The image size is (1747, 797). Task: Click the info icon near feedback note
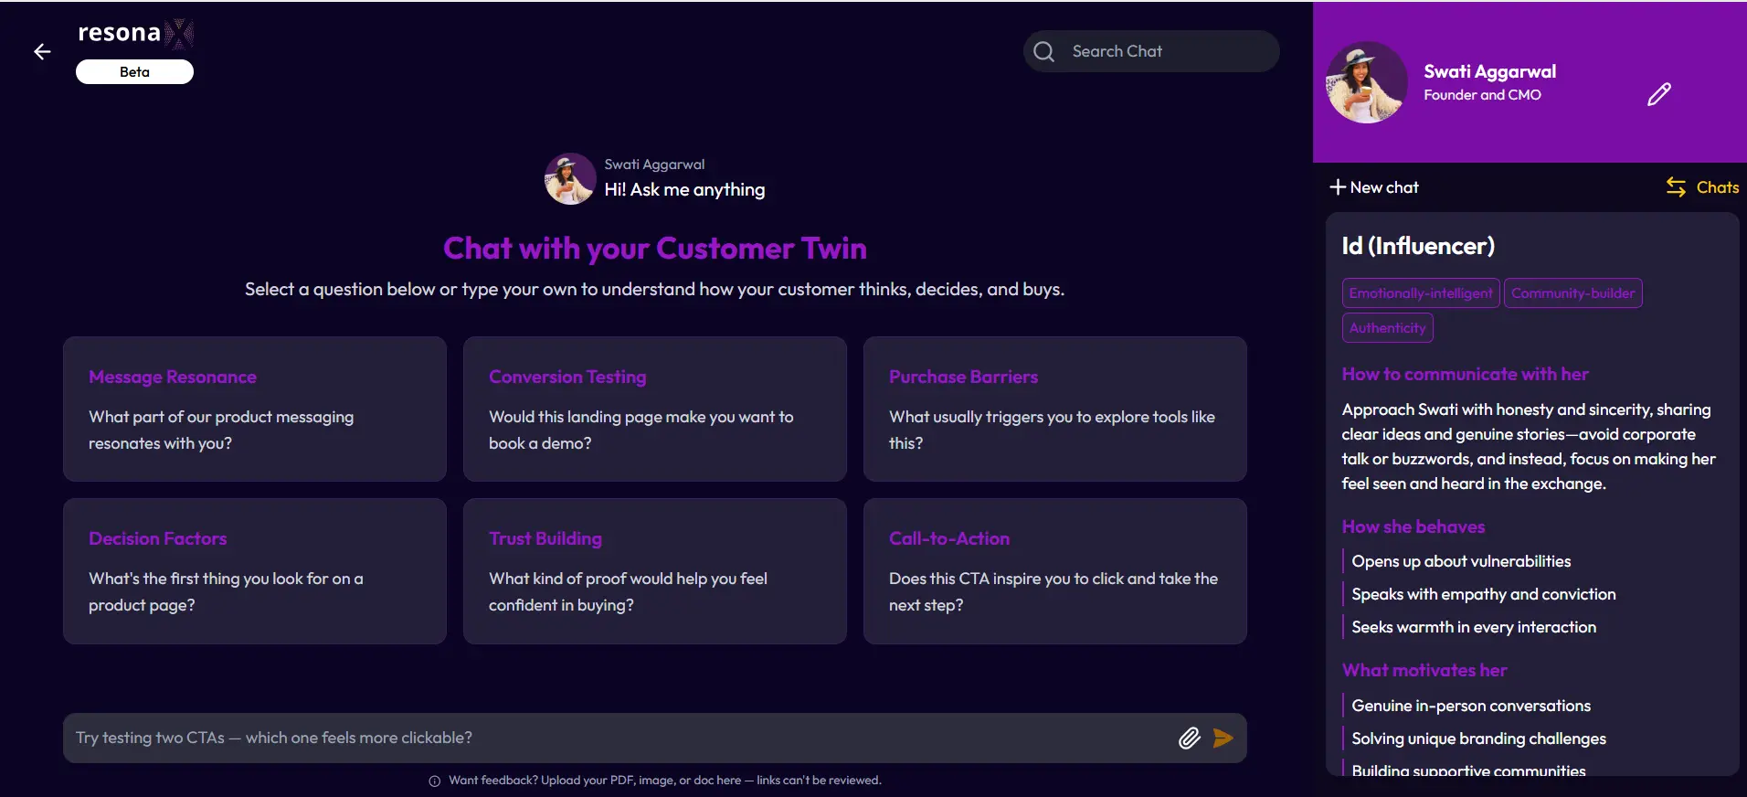tap(435, 781)
